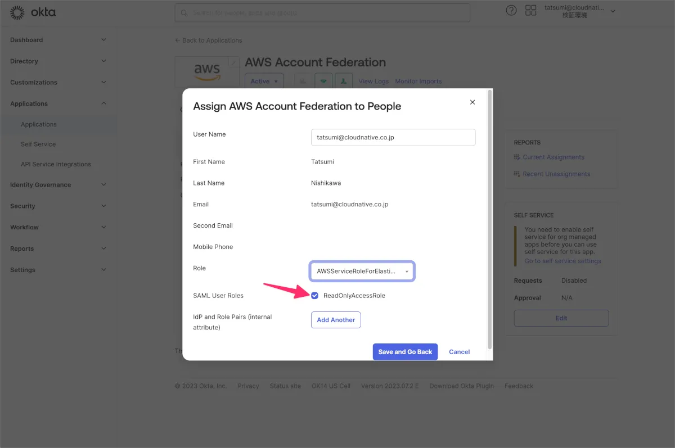Click the grey person icon beside Active
Viewport: 675px width, 448px height.
tap(303, 81)
